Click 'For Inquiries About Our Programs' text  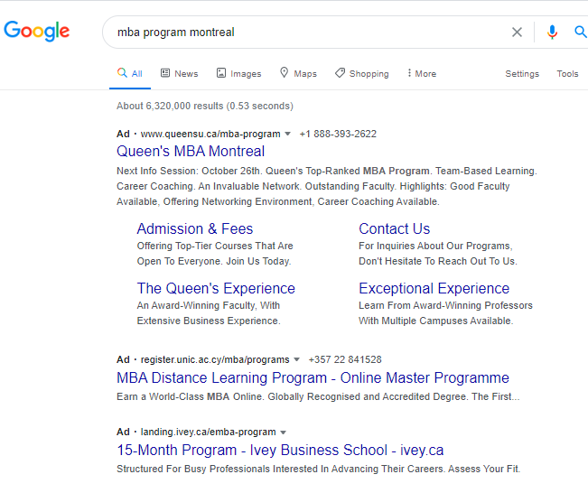click(x=435, y=246)
